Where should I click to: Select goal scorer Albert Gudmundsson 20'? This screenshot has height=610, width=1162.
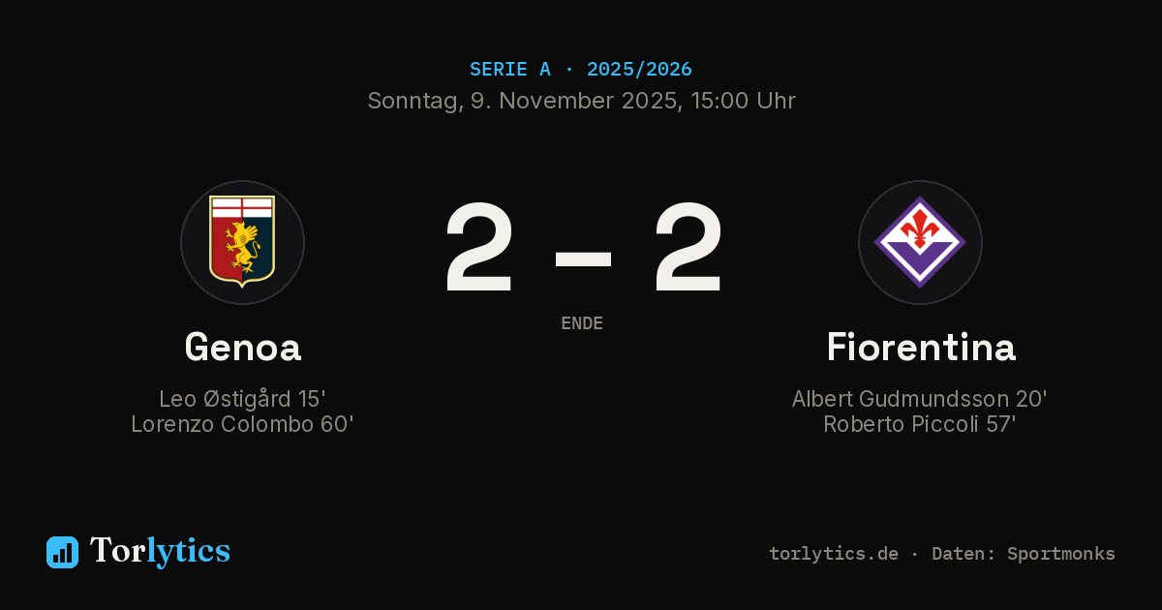pyautogui.click(x=920, y=399)
